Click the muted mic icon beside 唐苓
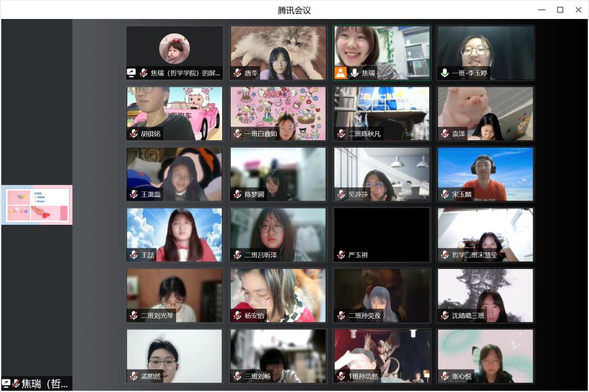Screen dimensions: 589x392 pyautogui.click(x=238, y=73)
